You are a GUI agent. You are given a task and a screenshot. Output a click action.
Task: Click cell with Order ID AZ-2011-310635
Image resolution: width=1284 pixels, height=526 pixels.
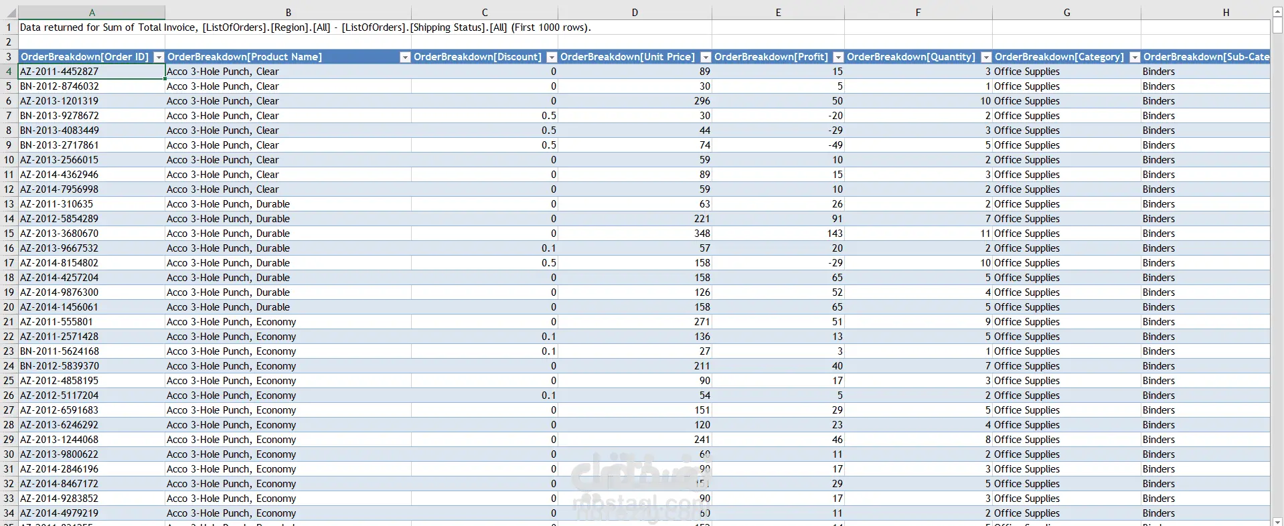point(92,204)
